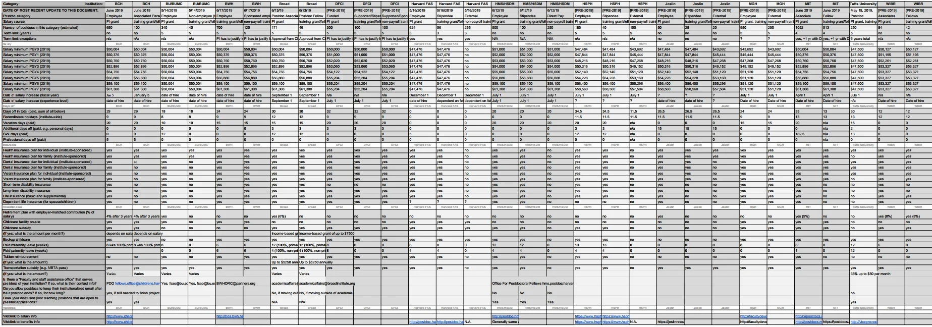Open the BWH pda.bwh salary info link
The width and height of the screenshot is (932, 327).
230,316
